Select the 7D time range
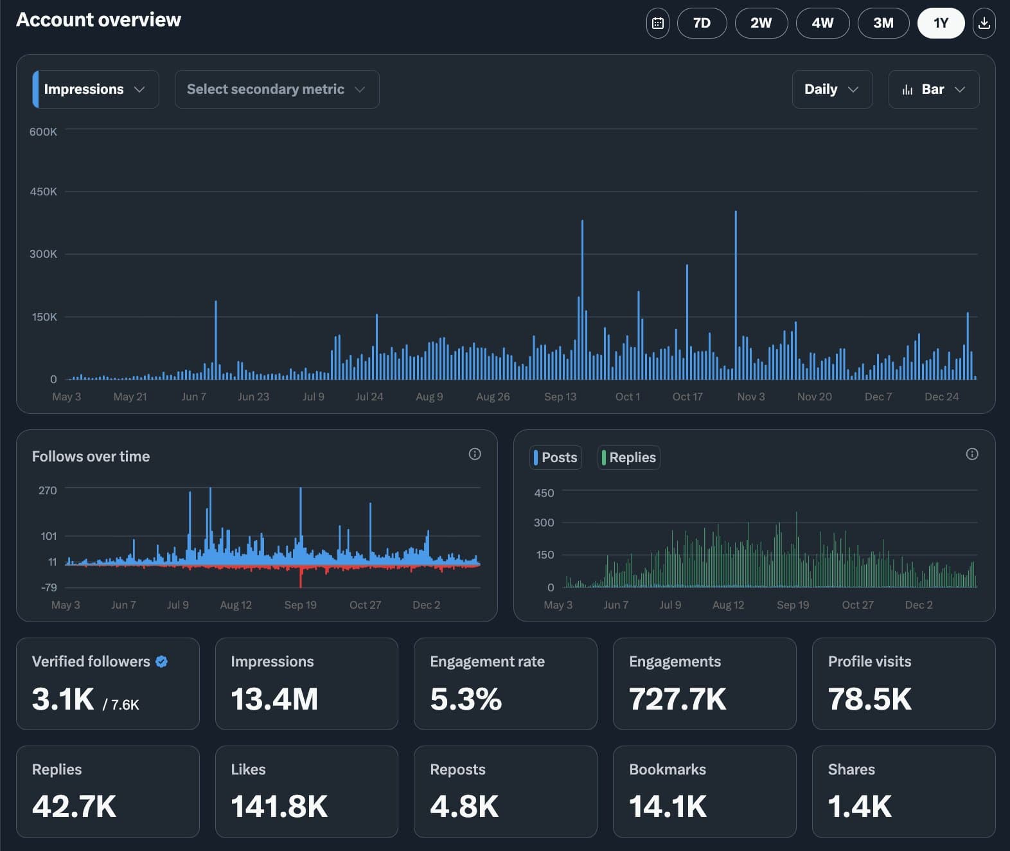 [702, 23]
